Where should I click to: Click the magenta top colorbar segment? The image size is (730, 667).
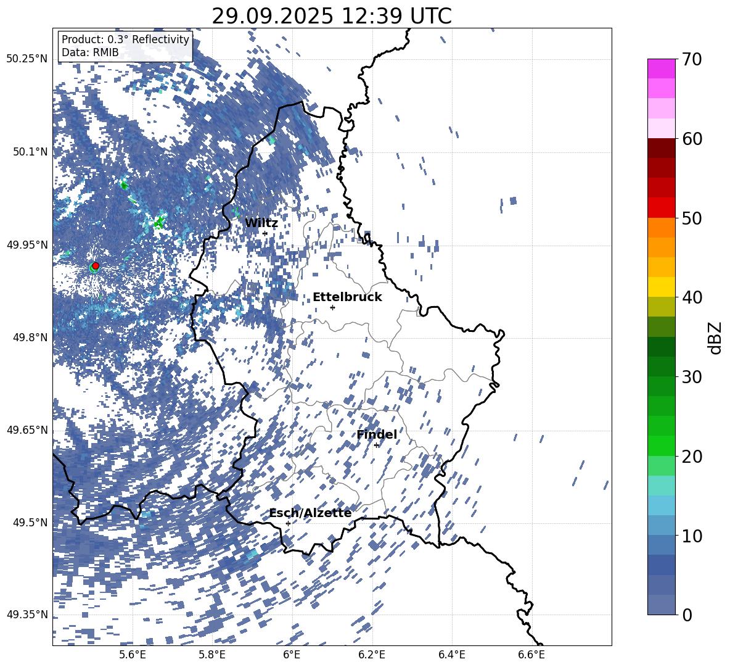pyautogui.click(x=661, y=68)
